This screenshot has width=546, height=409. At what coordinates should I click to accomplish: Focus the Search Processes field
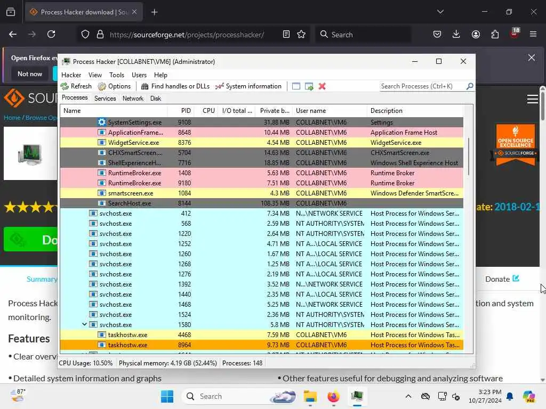[x=423, y=86]
